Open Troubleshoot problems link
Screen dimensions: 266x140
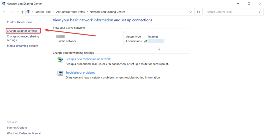click(x=80, y=73)
